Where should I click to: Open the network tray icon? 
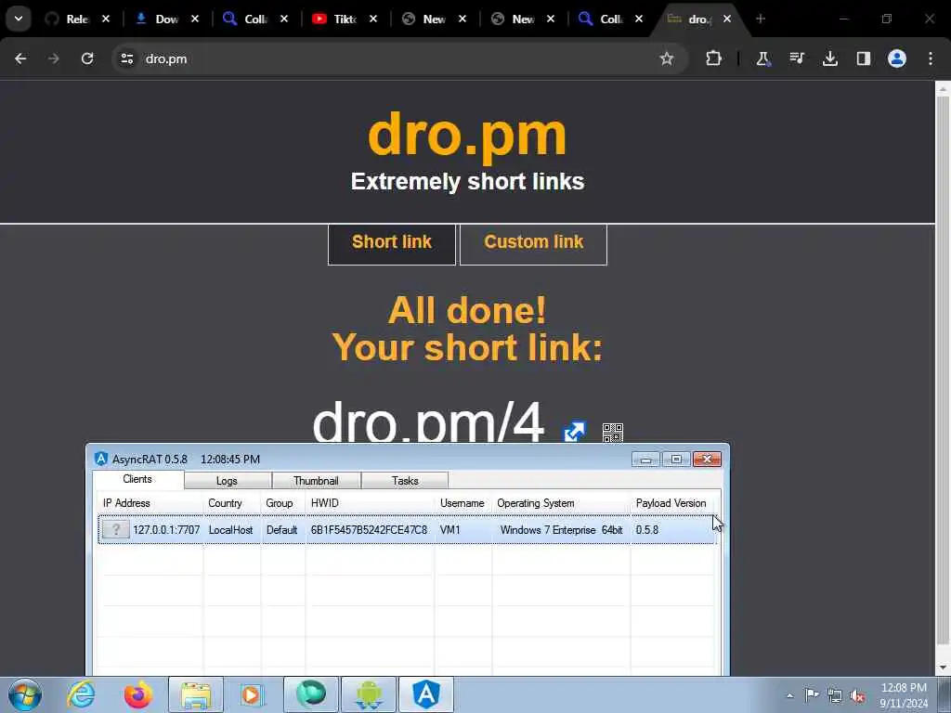click(835, 696)
